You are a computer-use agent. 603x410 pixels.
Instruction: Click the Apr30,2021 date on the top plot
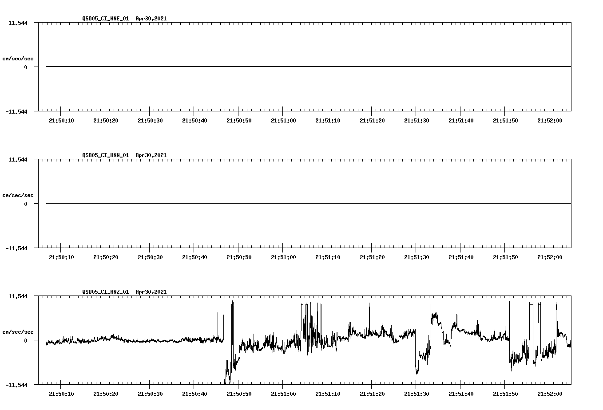[x=151, y=19]
